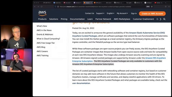Viewport: 172px width, 97px height.
Task: Click the address bar URL
Action: click(95, 6)
